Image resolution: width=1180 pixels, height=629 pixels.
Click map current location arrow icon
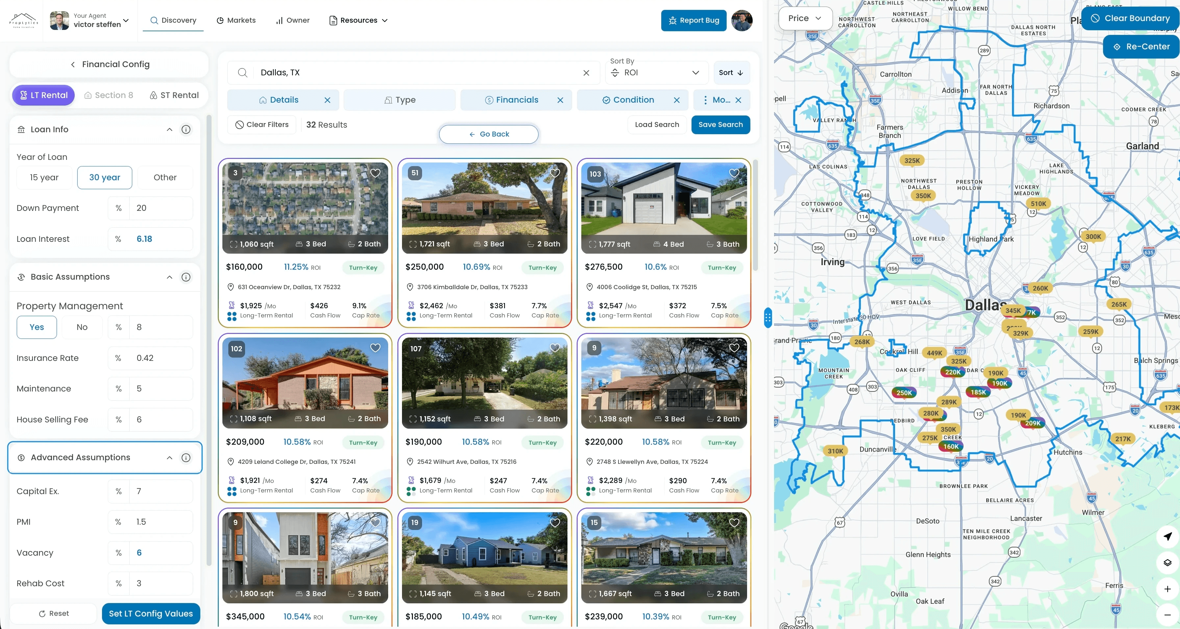pos(1167,536)
